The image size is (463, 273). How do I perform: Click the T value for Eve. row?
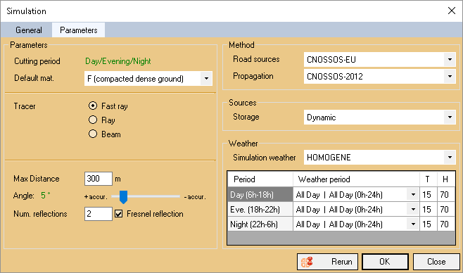[x=428, y=209]
